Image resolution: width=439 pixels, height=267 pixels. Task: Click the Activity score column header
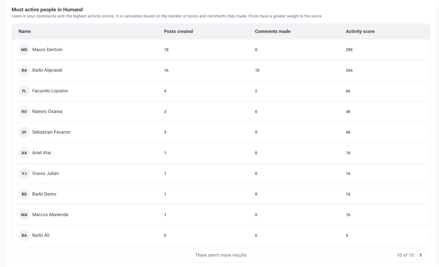pos(360,31)
